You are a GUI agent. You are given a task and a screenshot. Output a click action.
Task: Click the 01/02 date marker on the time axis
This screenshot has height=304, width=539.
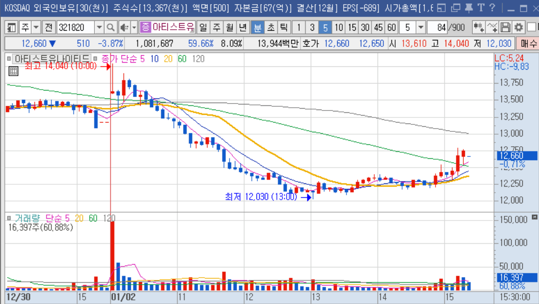123,297
